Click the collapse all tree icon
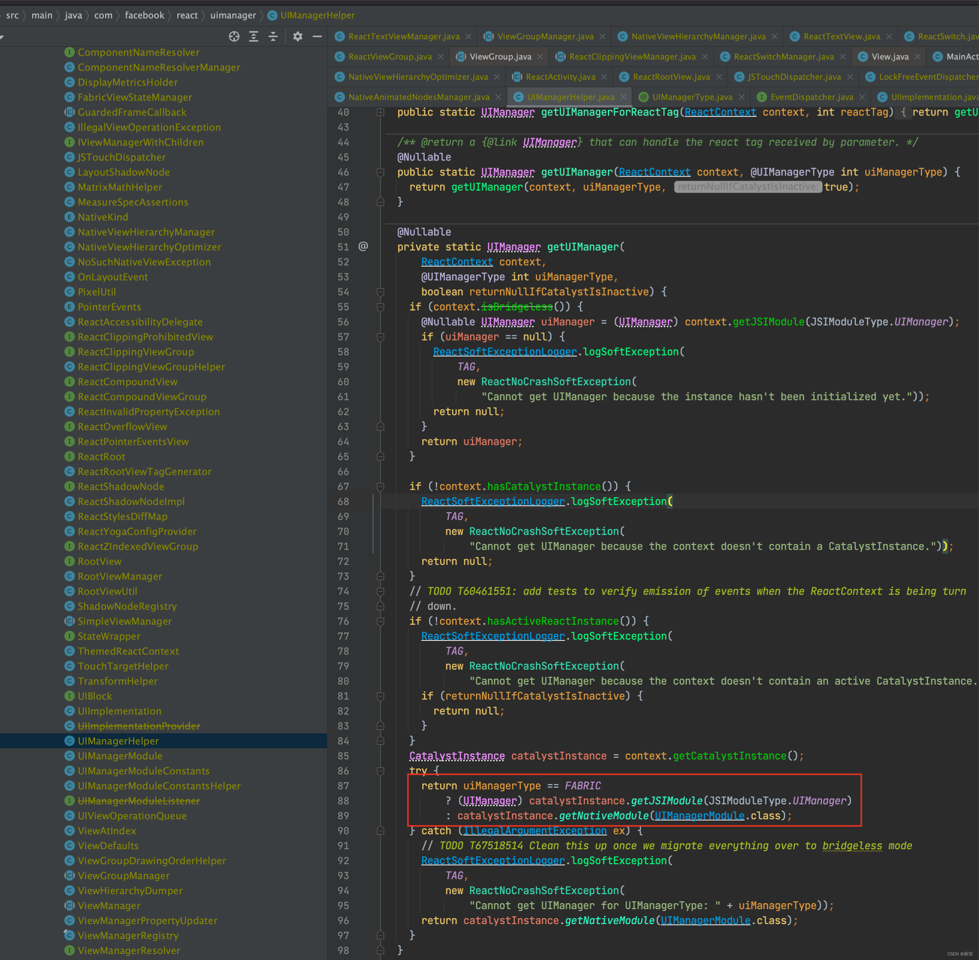979x960 pixels. [273, 36]
